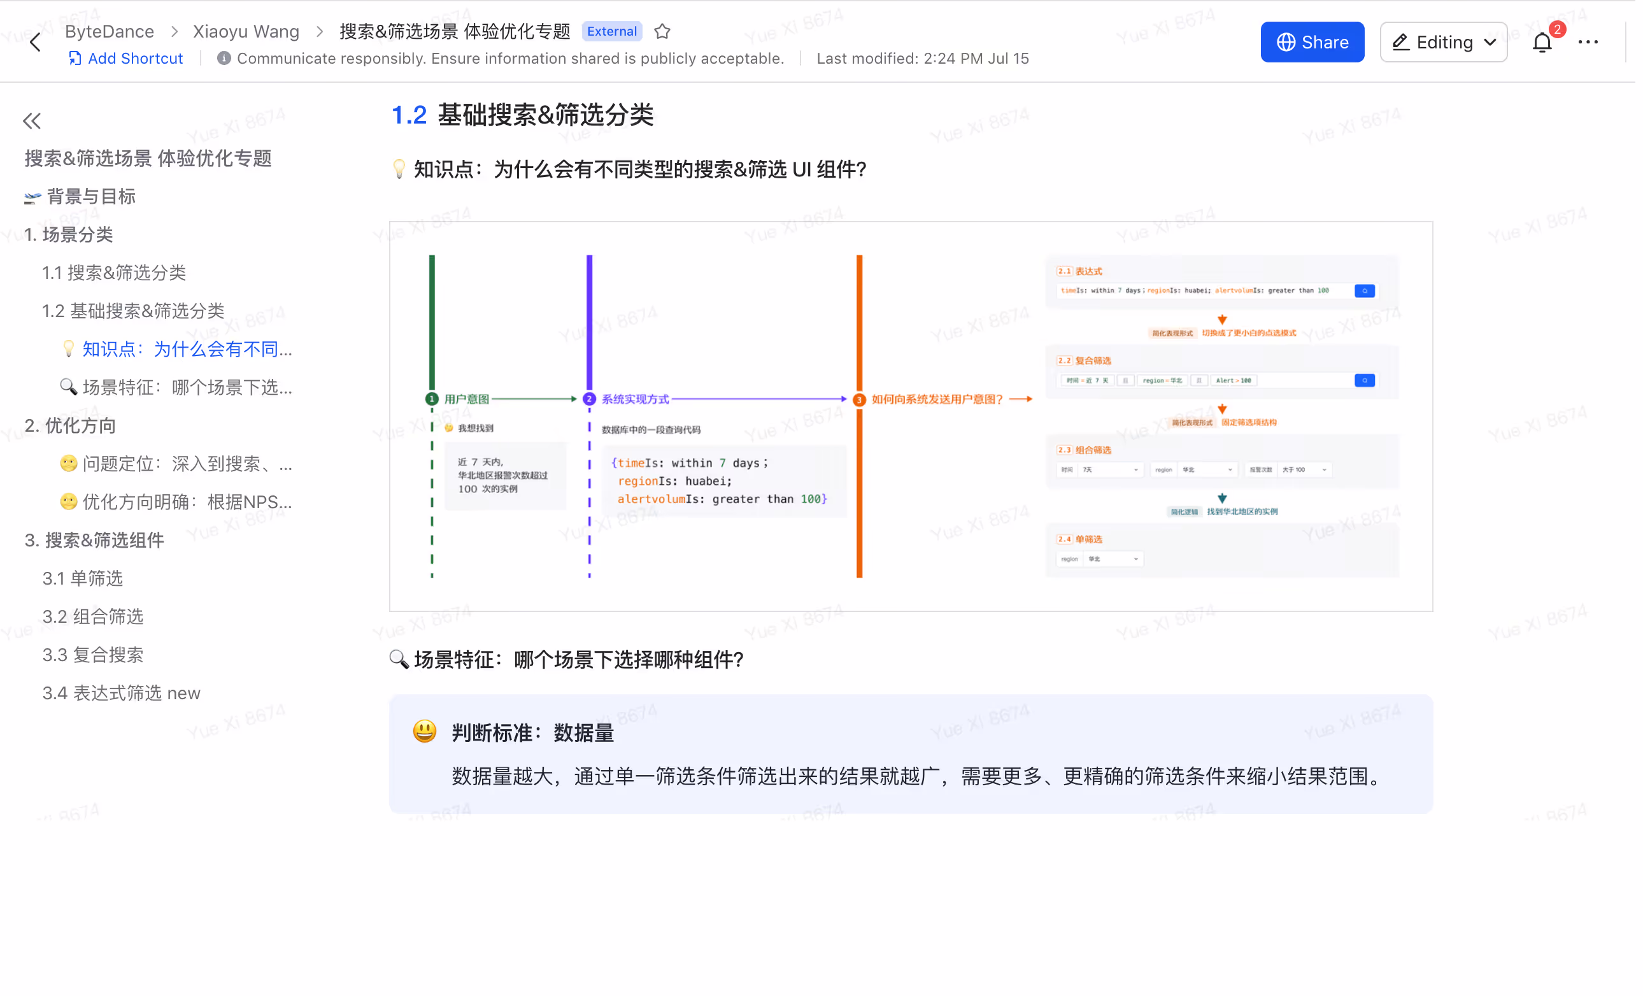1643x996 pixels.
Task: Click the back arrow icon
Action: (35, 43)
